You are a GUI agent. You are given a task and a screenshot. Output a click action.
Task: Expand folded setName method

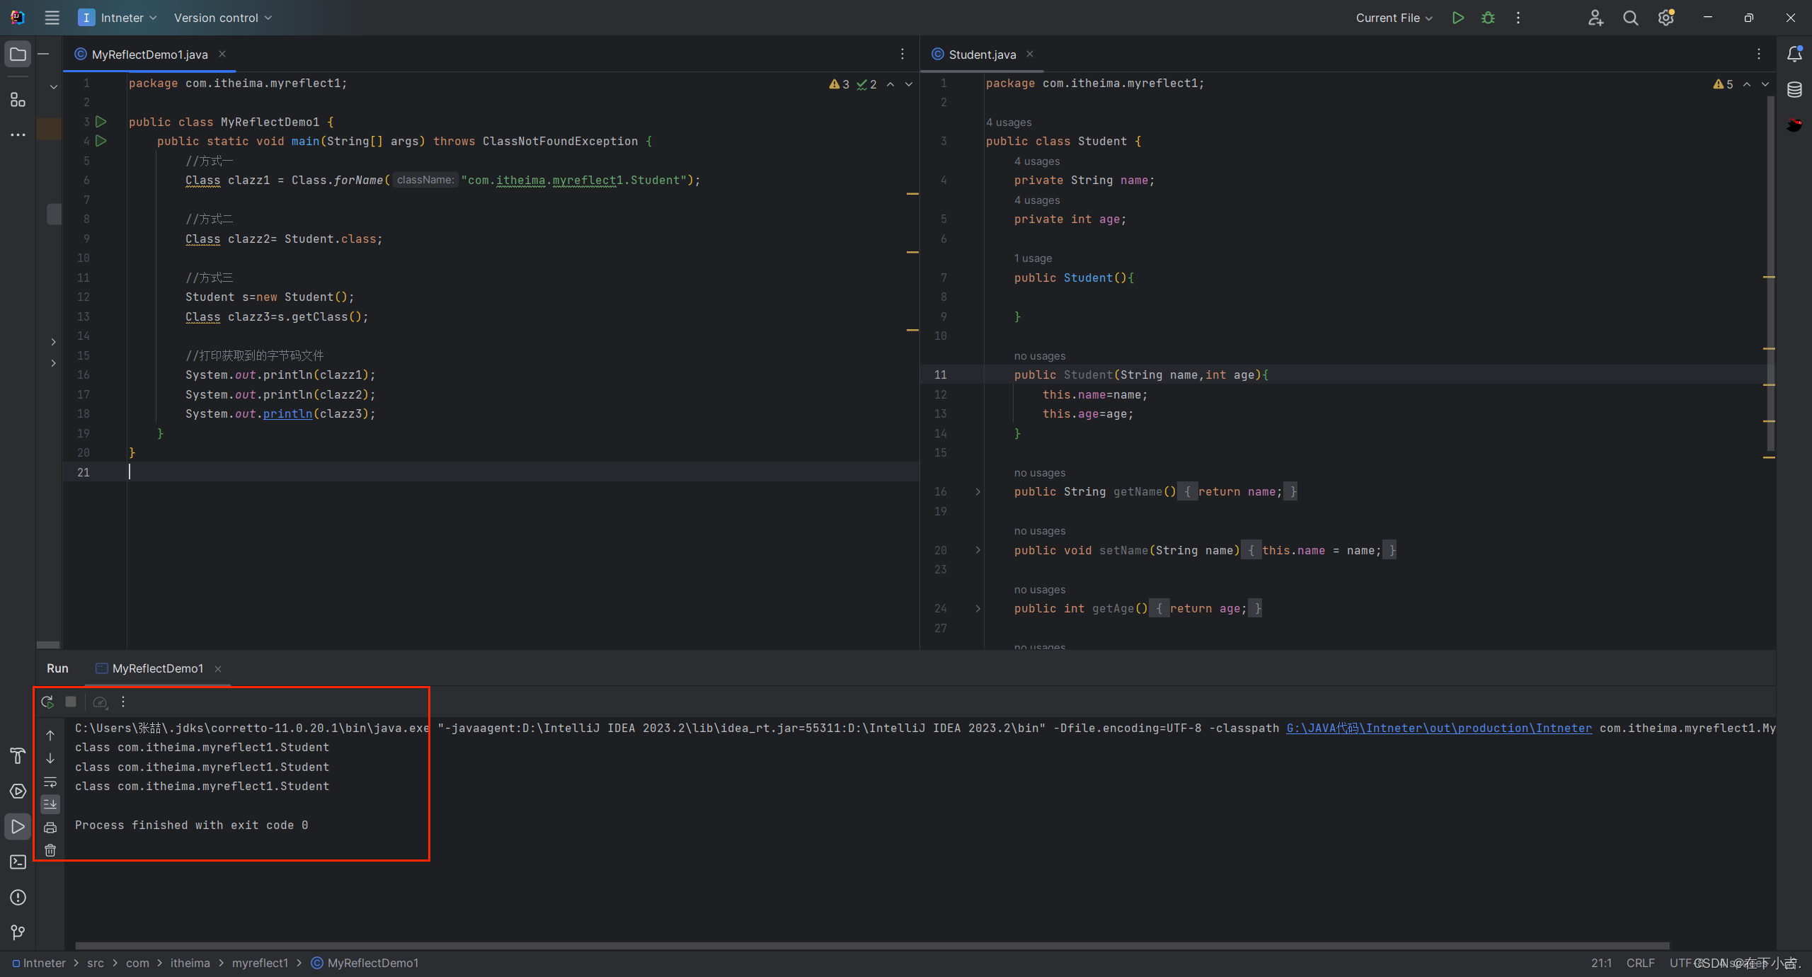click(x=978, y=550)
